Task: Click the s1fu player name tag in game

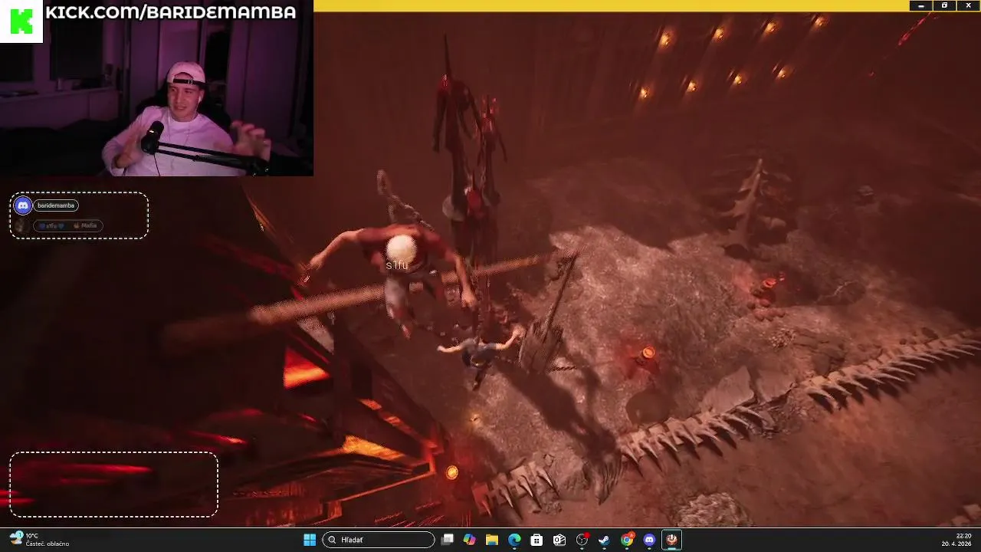Action: point(397,265)
